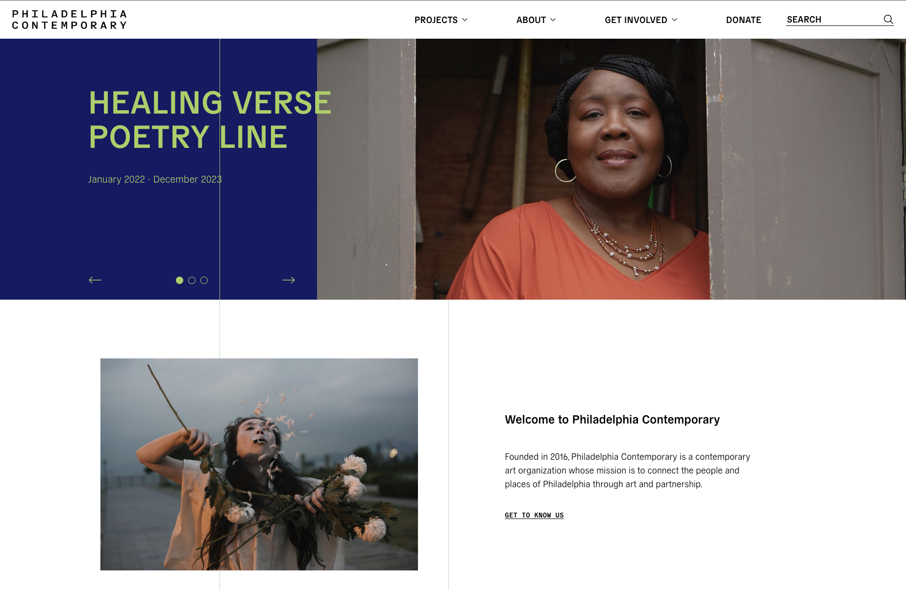Open the Donate page

coord(743,20)
